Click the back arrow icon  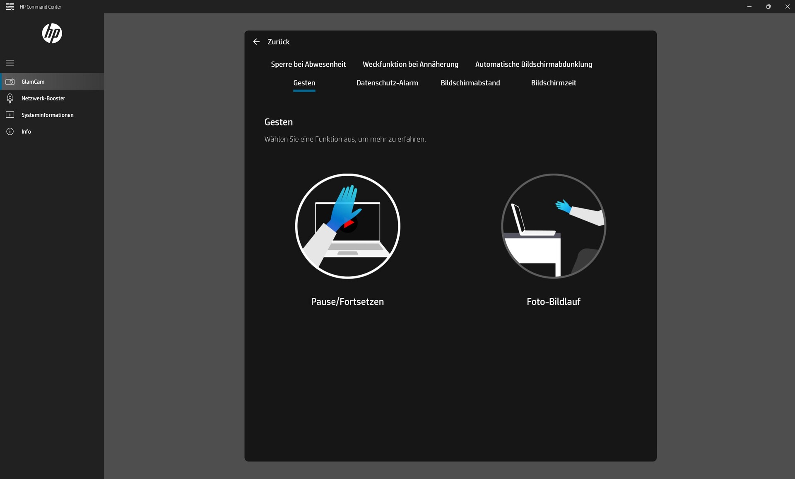[x=256, y=42]
